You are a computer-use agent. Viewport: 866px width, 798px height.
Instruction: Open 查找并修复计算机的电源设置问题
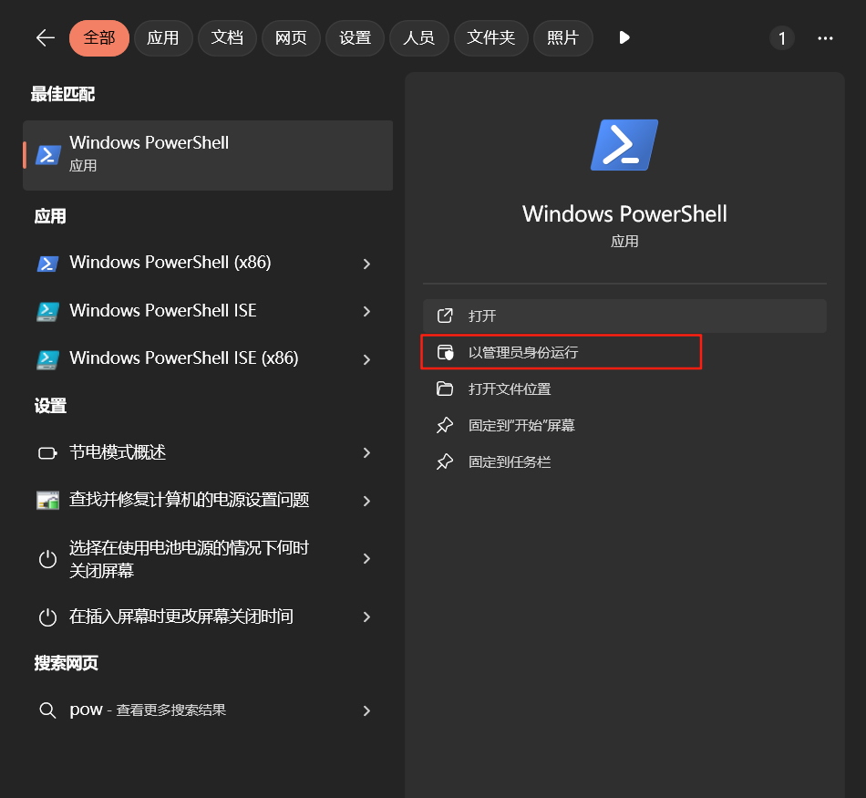(208, 501)
